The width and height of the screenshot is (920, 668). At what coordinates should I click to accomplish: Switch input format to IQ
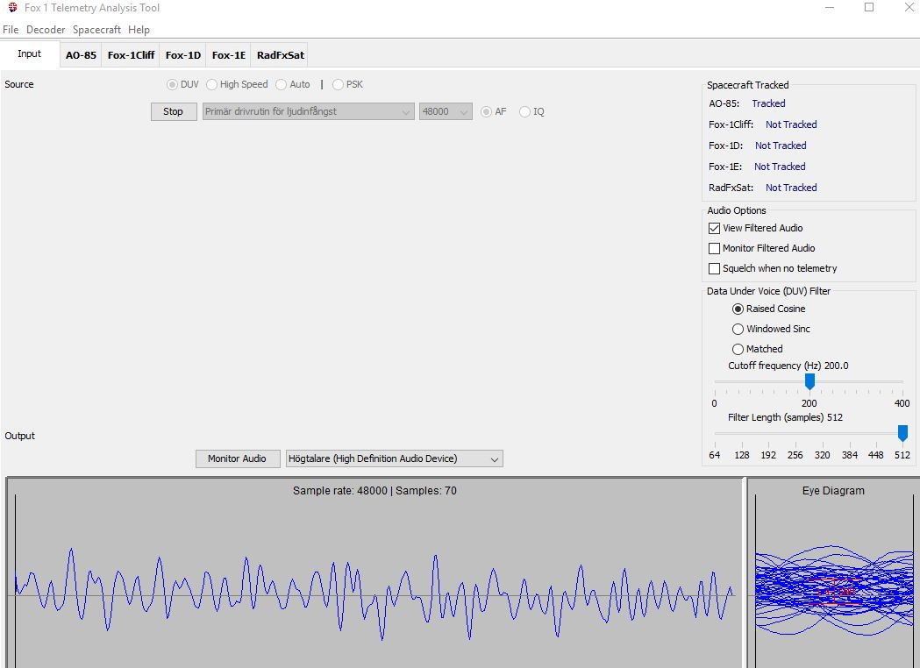525,111
